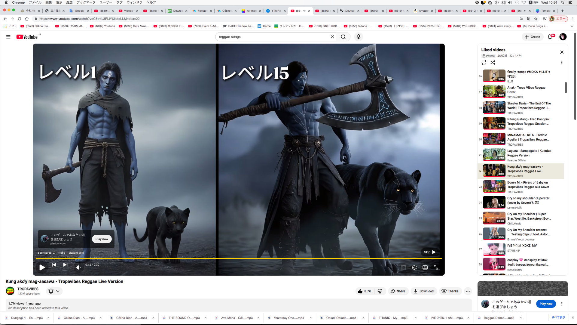
Task: Toggle theater mode view
Action: pos(425,267)
